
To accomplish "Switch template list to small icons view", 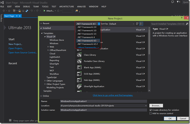I will pos(137,23).
